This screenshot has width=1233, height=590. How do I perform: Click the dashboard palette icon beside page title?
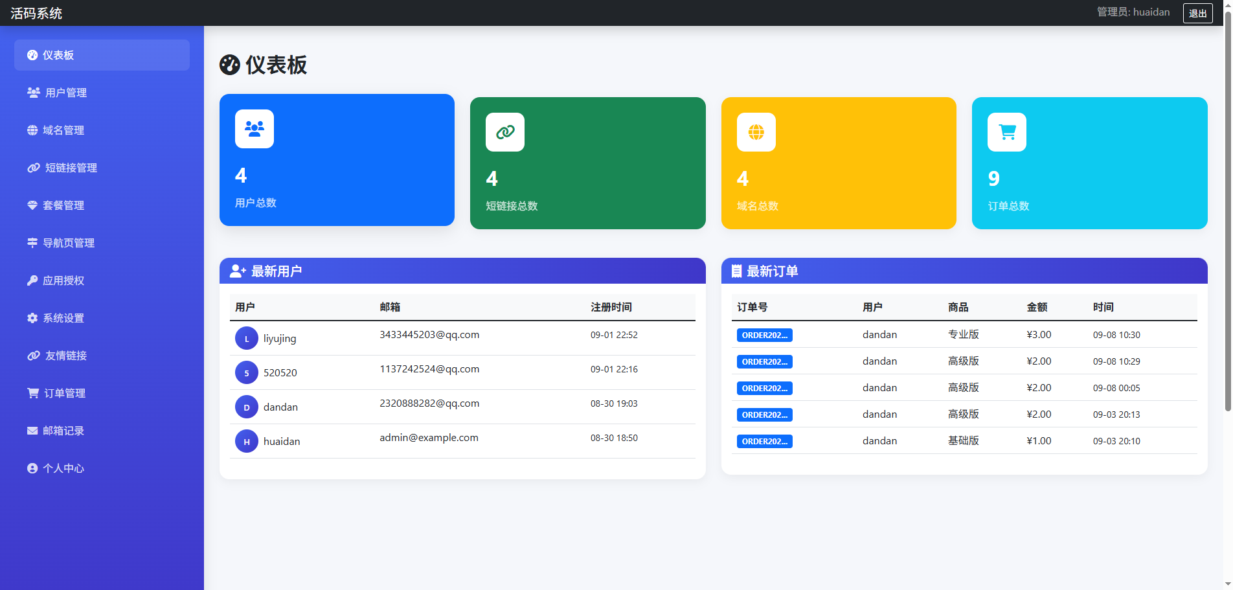230,65
